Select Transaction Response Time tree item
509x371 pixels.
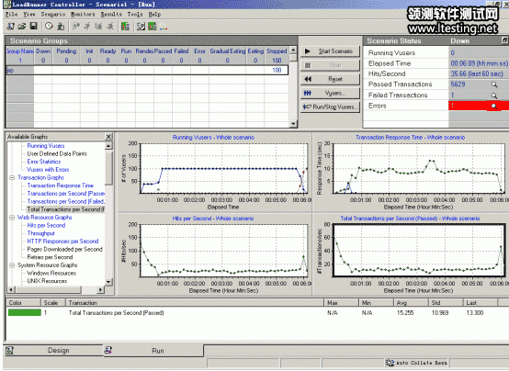pos(61,185)
